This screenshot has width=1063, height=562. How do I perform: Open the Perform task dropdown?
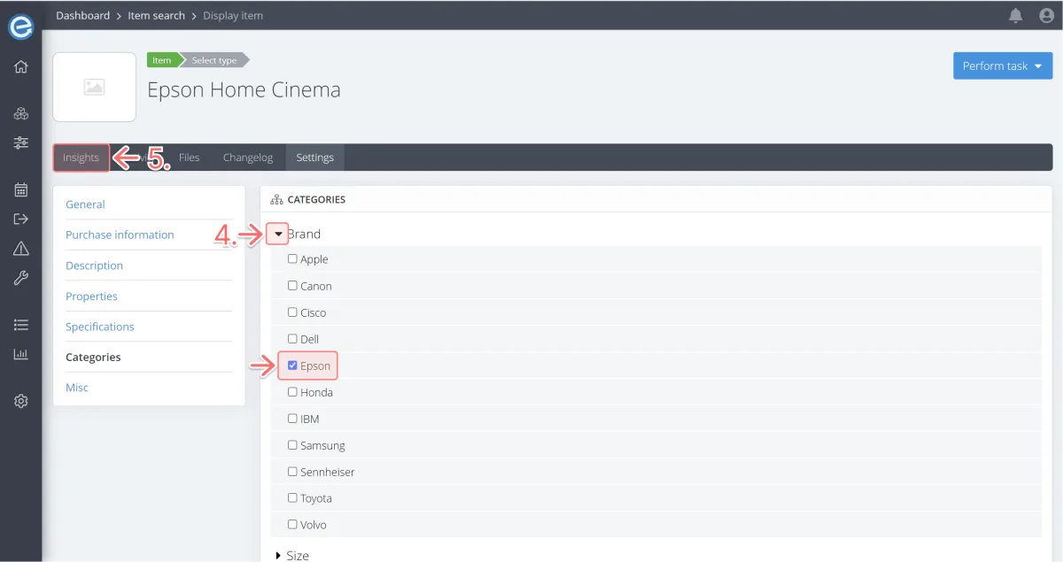tap(1002, 65)
